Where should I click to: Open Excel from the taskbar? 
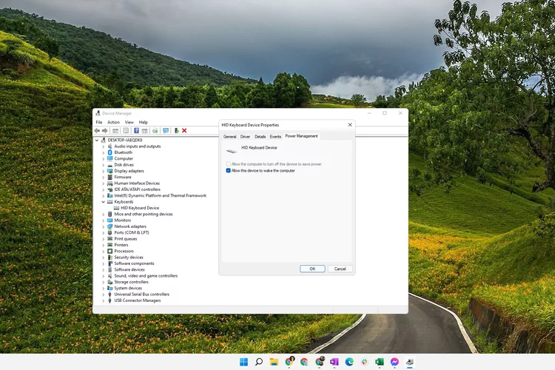click(x=380, y=362)
